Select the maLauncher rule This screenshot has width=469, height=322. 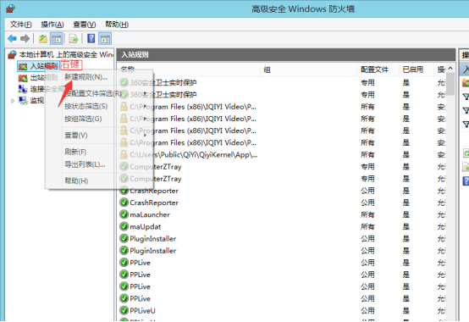click(x=150, y=214)
